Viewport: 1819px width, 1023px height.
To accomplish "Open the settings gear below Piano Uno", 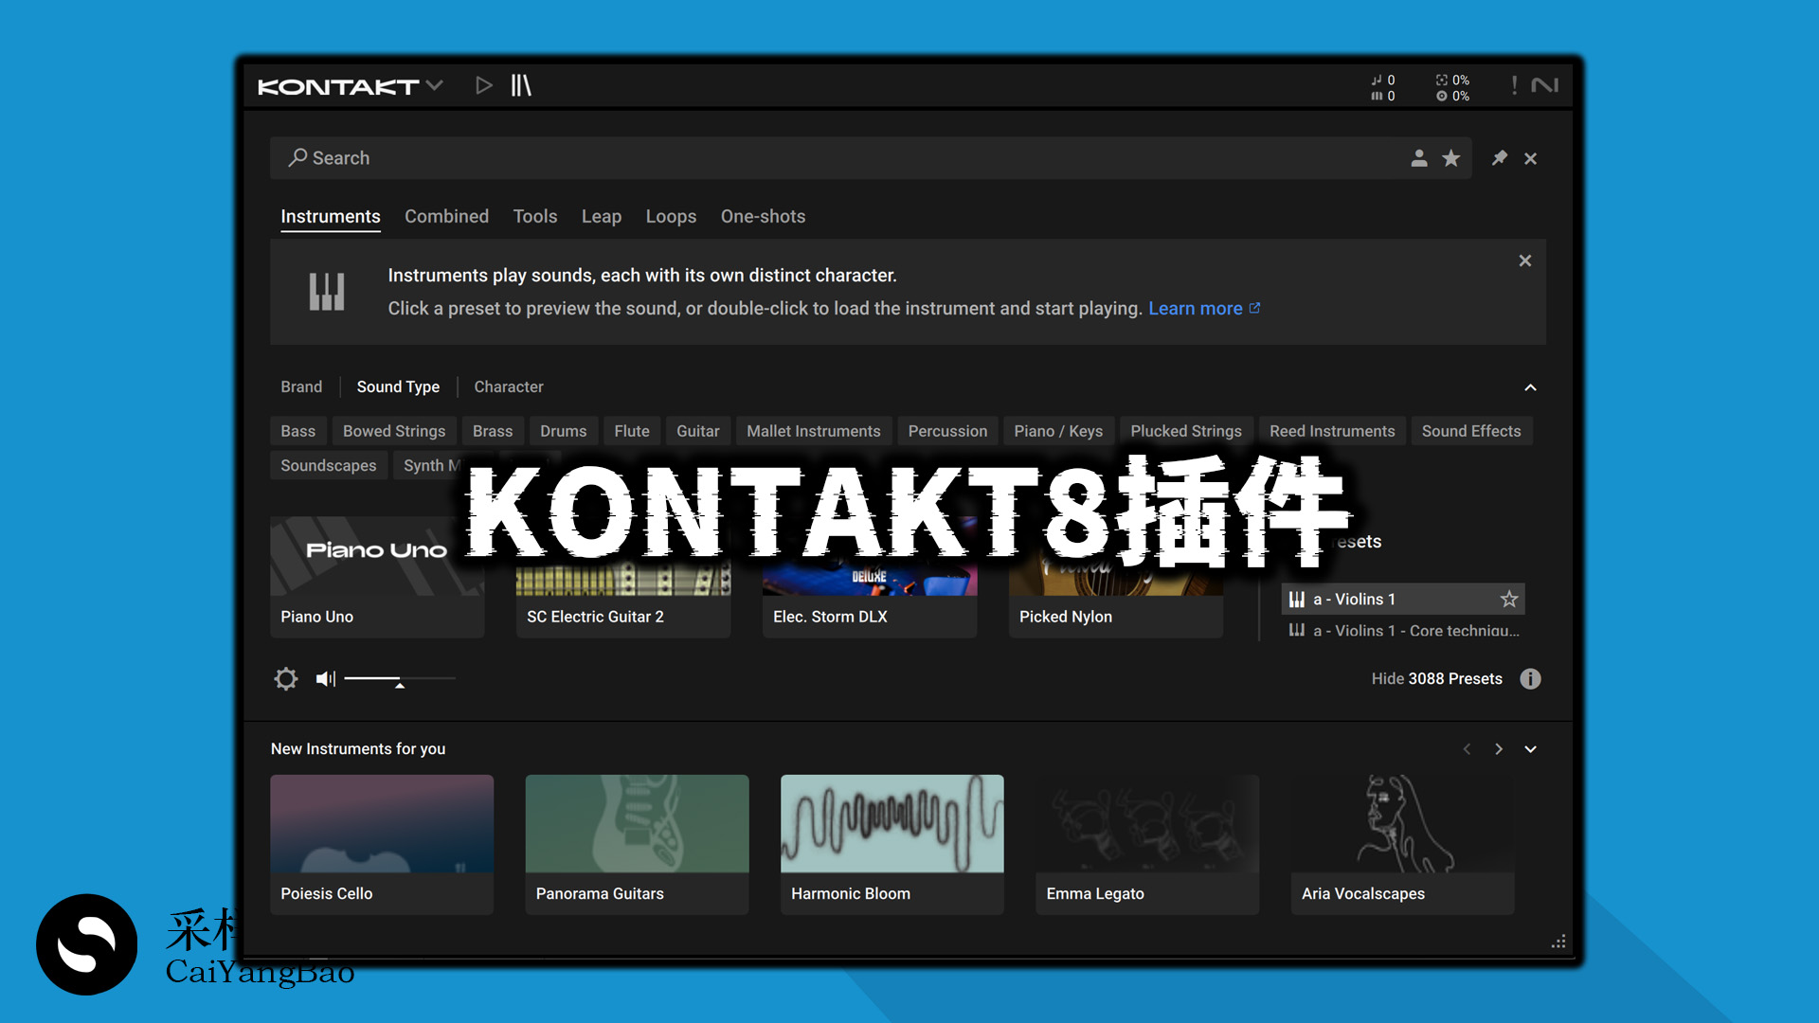I will (x=285, y=678).
